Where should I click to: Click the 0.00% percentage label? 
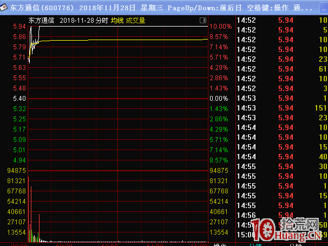(x=219, y=99)
